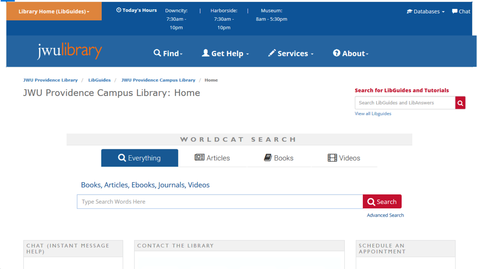Click the clock icon beside Today's Hours
The image size is (477, 269).
pyautogui.click(x=119, y=10)
